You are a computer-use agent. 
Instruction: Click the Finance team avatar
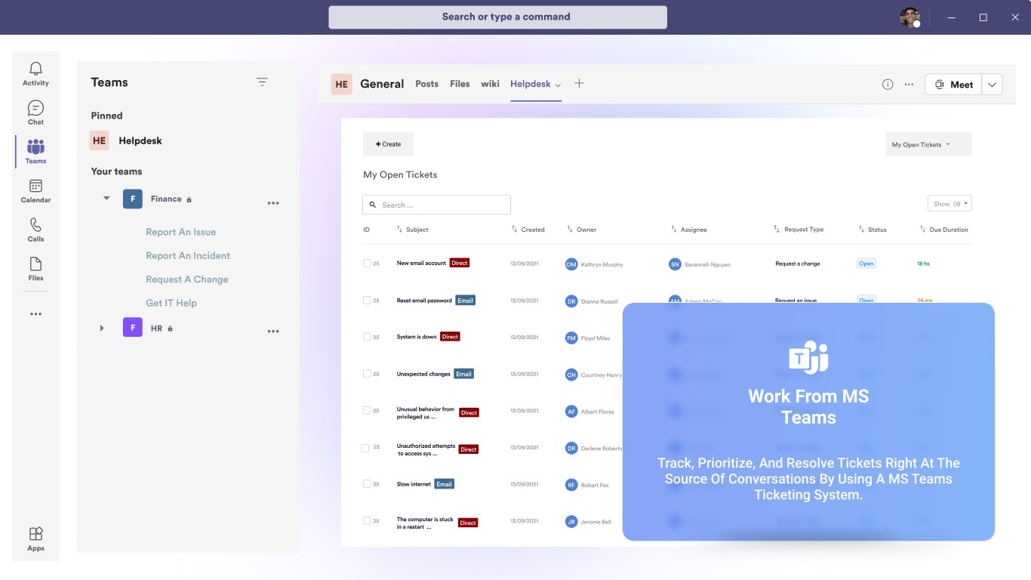tap(133, 199)
